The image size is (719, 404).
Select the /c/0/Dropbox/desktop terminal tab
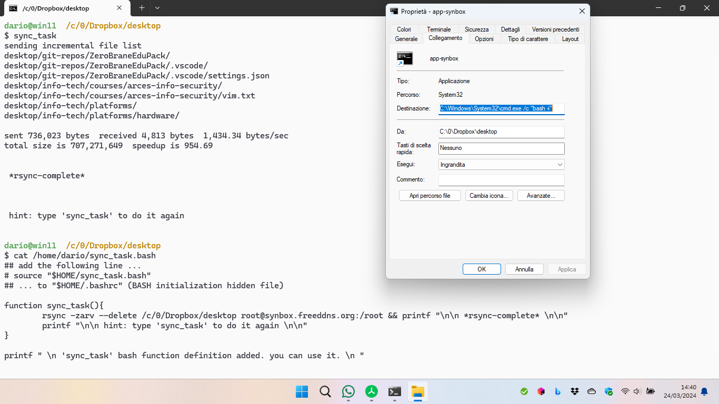coord(66,8)
